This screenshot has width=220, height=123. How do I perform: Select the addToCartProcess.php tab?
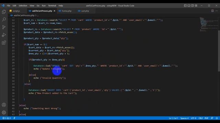[42, 11]
